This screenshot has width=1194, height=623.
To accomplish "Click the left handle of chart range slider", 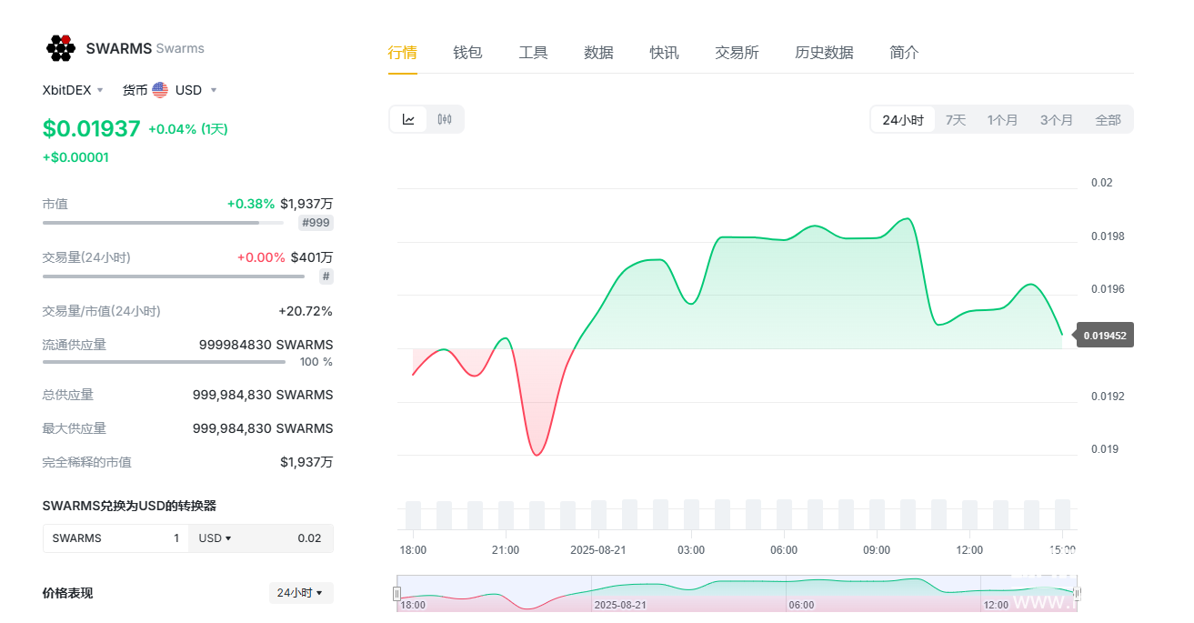I will (397, 593).
